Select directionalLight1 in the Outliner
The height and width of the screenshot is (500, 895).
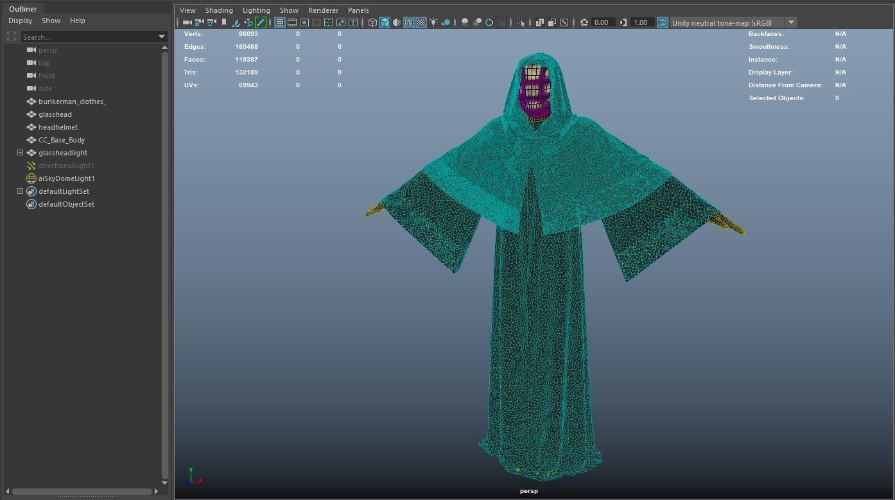(66, 166)
